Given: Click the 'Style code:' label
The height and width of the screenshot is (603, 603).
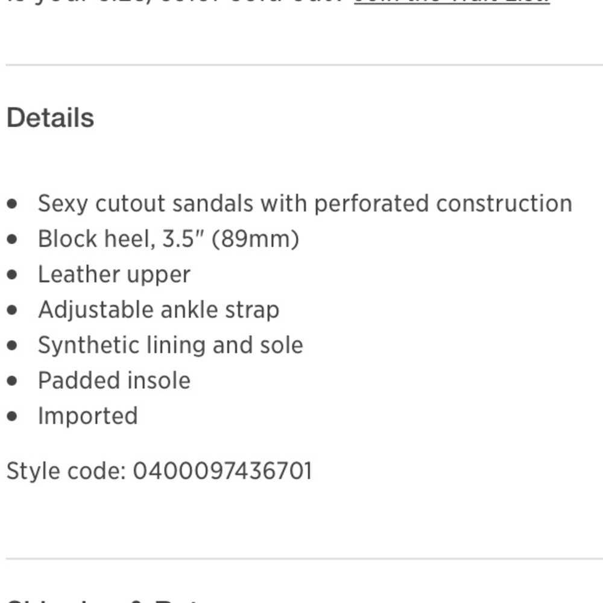Looking at the screenshot, I should coord(66,471).
